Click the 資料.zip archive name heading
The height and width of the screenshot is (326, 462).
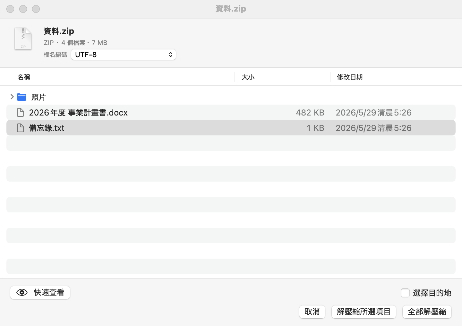point(59,31)
